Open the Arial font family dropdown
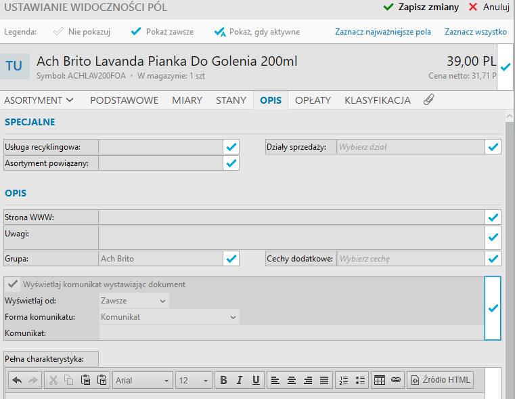The image size is (515, 399). tap(143, 380)
